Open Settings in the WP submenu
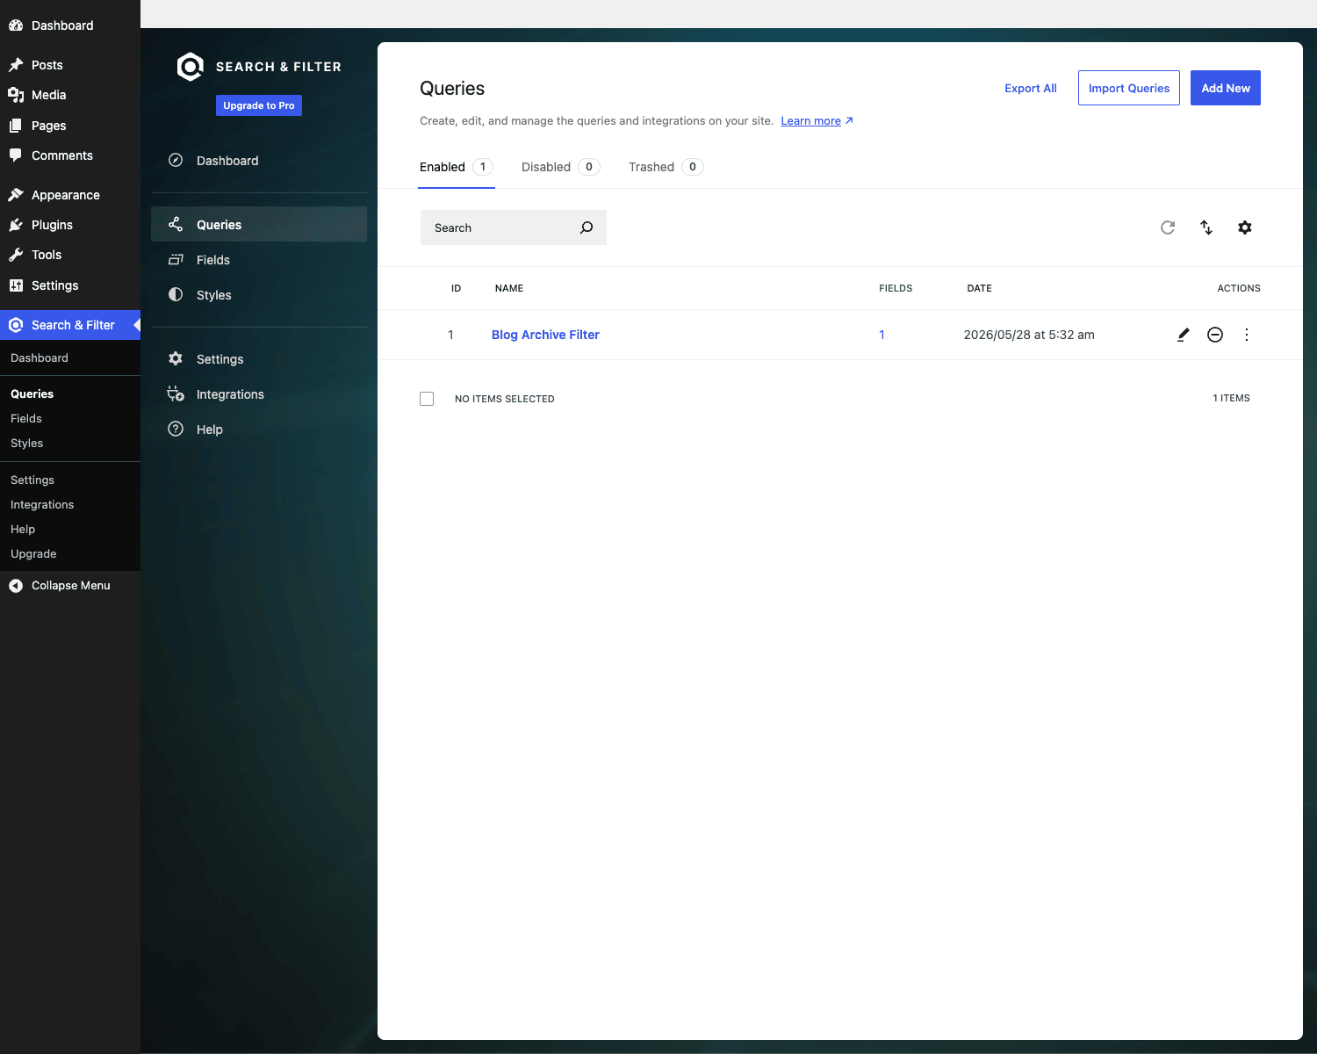1317x1054 pixels. coord(32,480)
